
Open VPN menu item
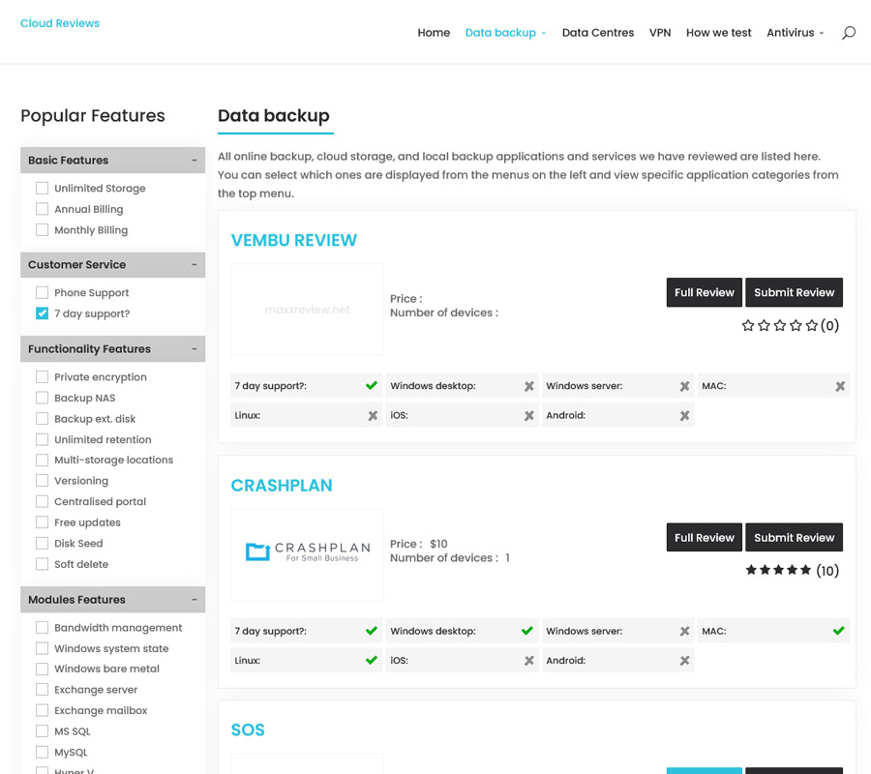click(x=660, y=33)
